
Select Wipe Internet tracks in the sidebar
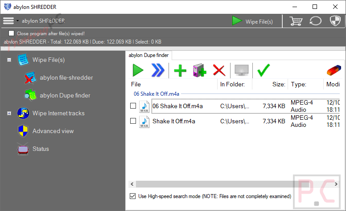(x=58, y=113)
